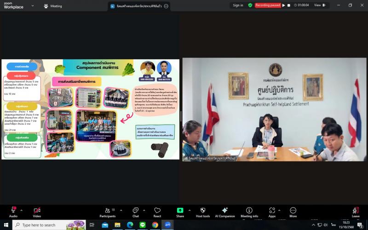Image resolution: width=368 pixels, height=230 pixels.
Task: Open the Apps button
Action: tap(272, 212)
